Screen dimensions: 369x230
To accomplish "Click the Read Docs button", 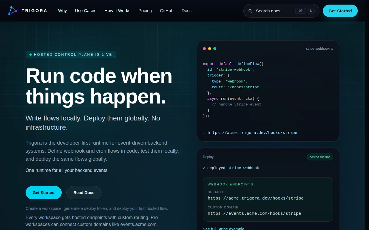I will click(x=84, y=193).
